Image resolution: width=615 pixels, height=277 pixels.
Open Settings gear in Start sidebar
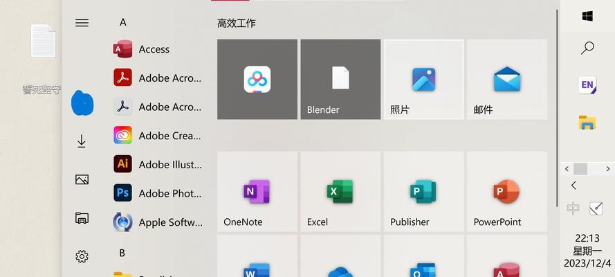[x=82, y=257]
